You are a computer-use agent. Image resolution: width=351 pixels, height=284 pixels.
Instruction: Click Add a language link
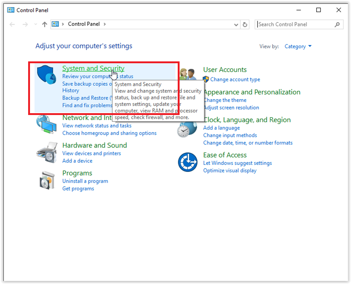pos(221,128)
